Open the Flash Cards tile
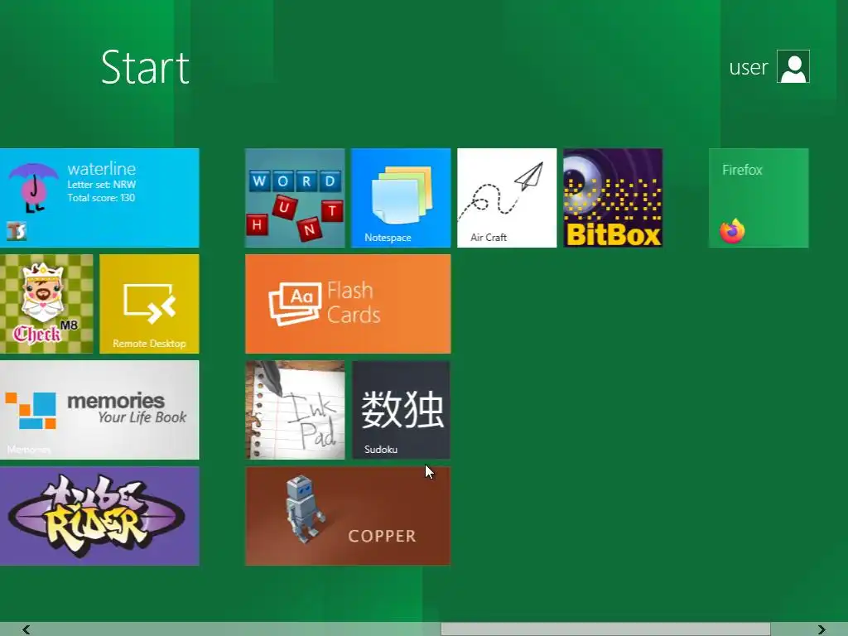Image resolution: width=848 pixels, height=636 pixels. click(x=348, y=304)
